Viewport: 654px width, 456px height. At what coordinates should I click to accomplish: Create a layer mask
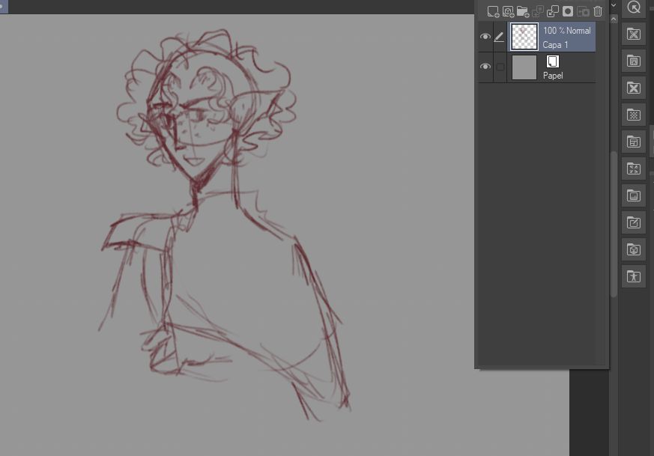(568, 12)
